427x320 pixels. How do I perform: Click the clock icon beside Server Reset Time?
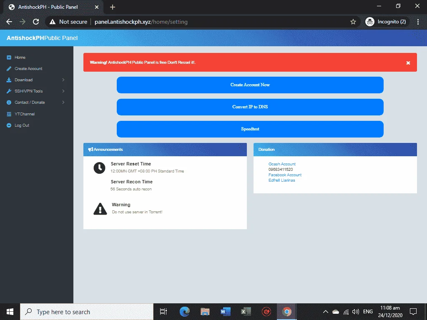click(x=99, y=168)
